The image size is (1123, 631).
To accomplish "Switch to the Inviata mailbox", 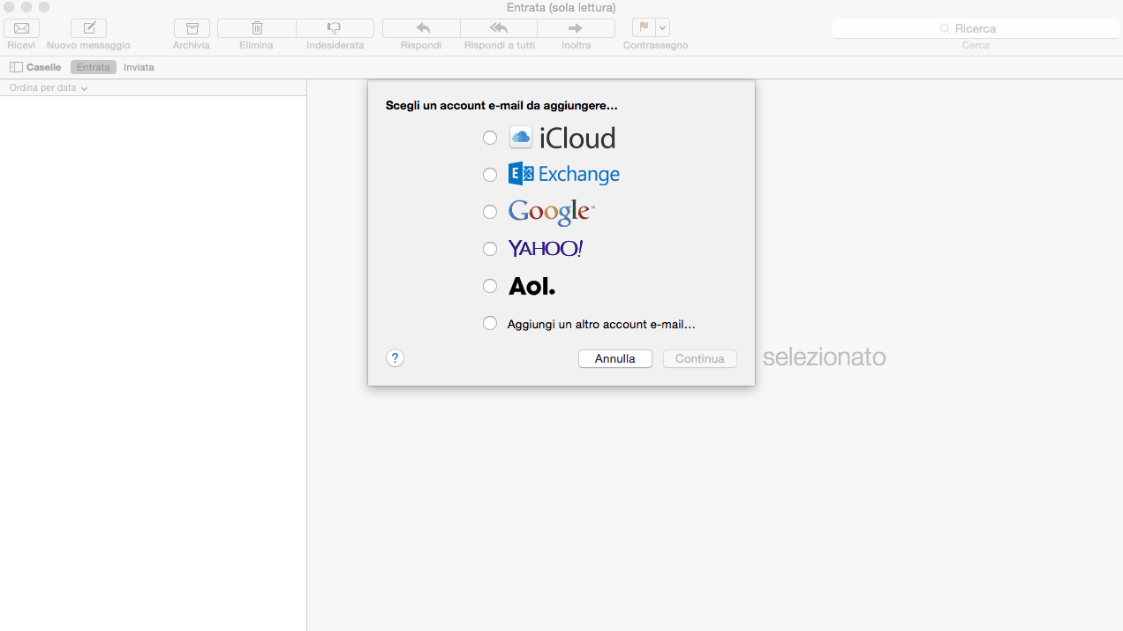I will (x=139, y=67).
